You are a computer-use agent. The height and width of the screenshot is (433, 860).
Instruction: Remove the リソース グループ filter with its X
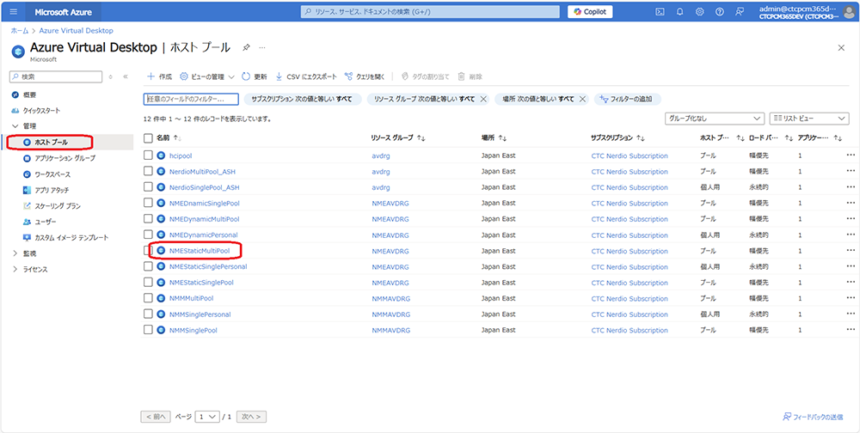coord(483,99)
